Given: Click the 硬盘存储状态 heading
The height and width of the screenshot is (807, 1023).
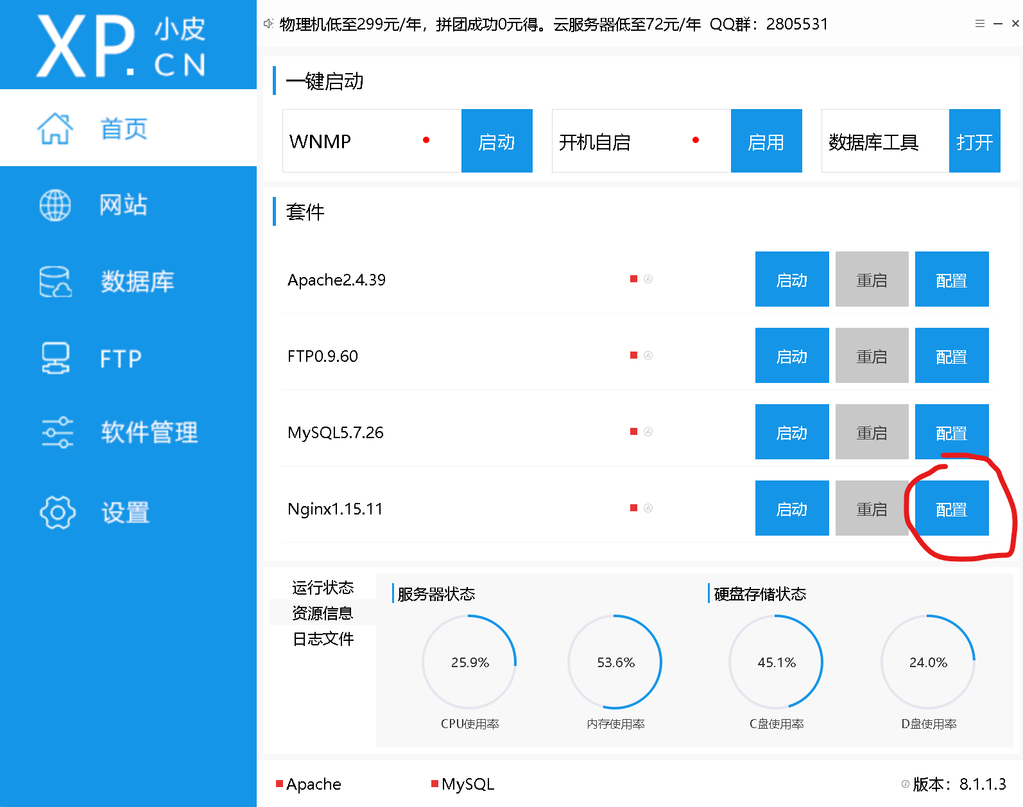Looking at the screenshot, I should click(x=760, y=594).
